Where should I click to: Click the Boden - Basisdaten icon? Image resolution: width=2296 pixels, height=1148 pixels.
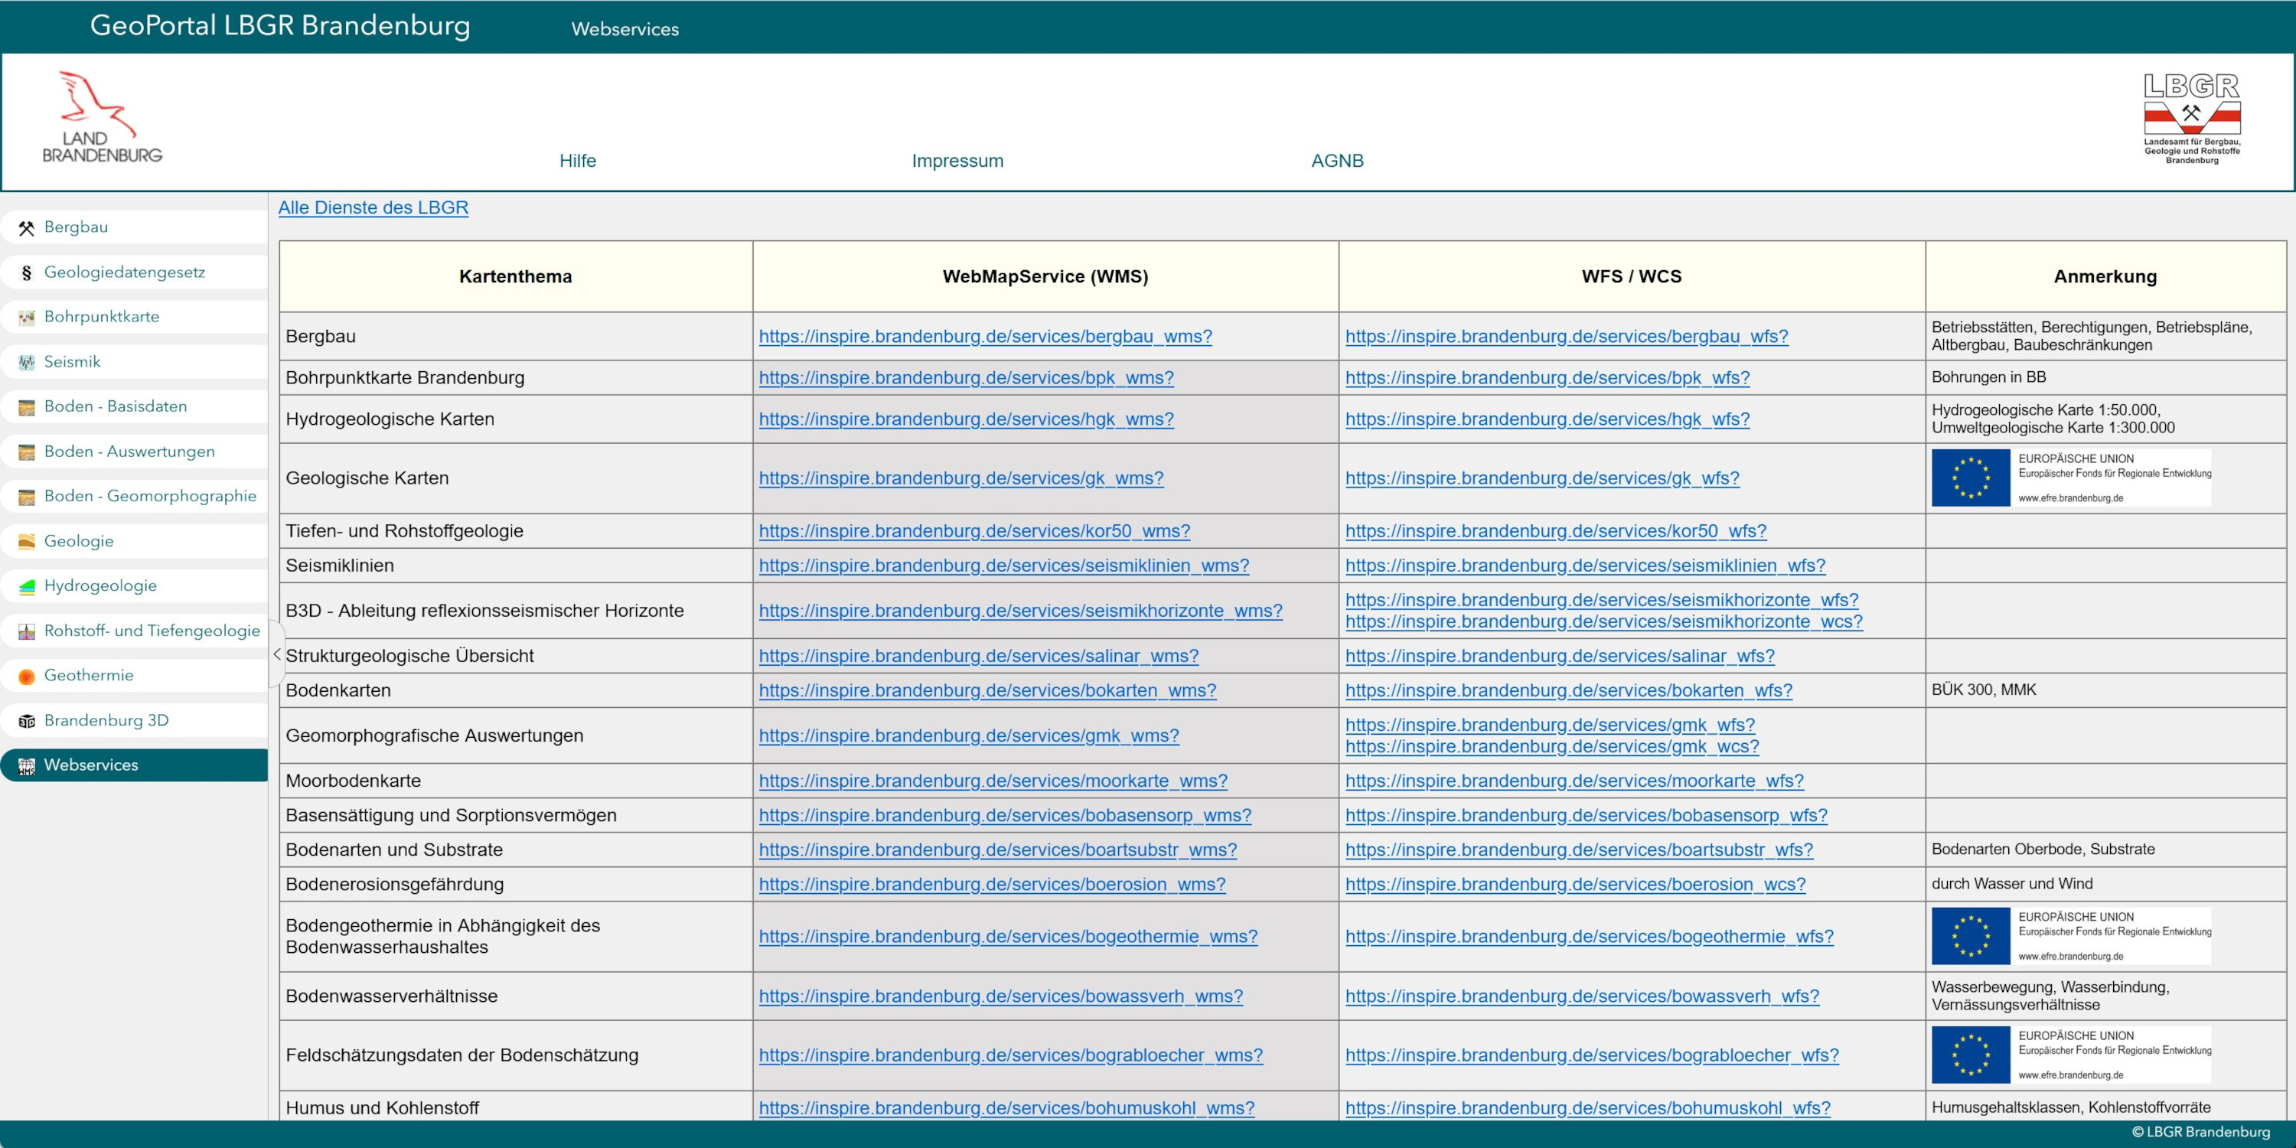click(x=27, y=407)
